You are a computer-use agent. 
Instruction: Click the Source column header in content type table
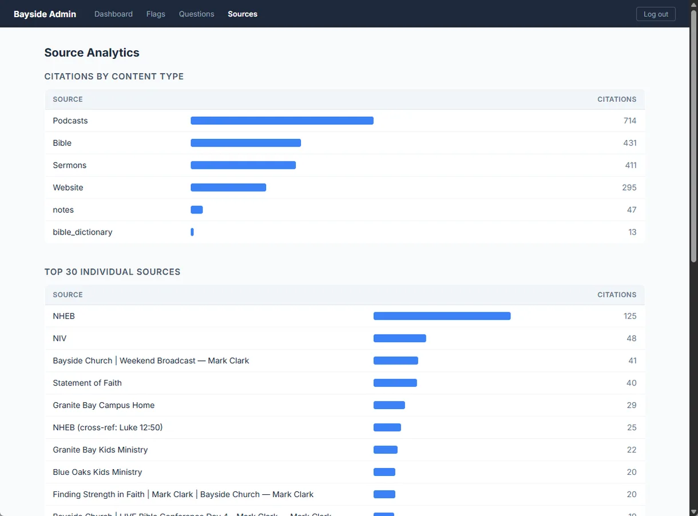(68, 99)
